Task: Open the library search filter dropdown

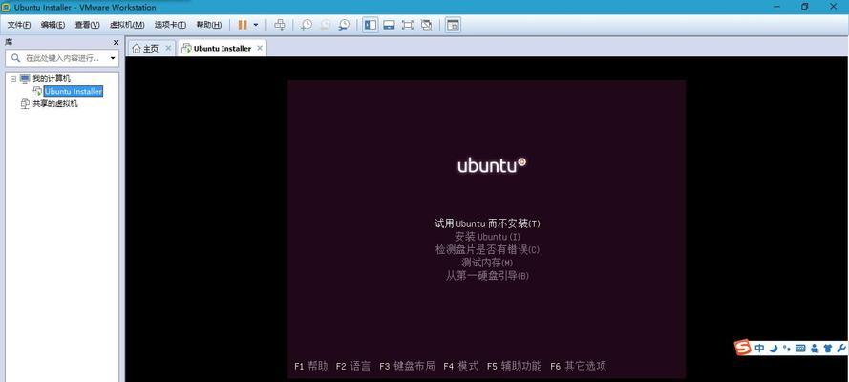Action: (x=113, y=58)
